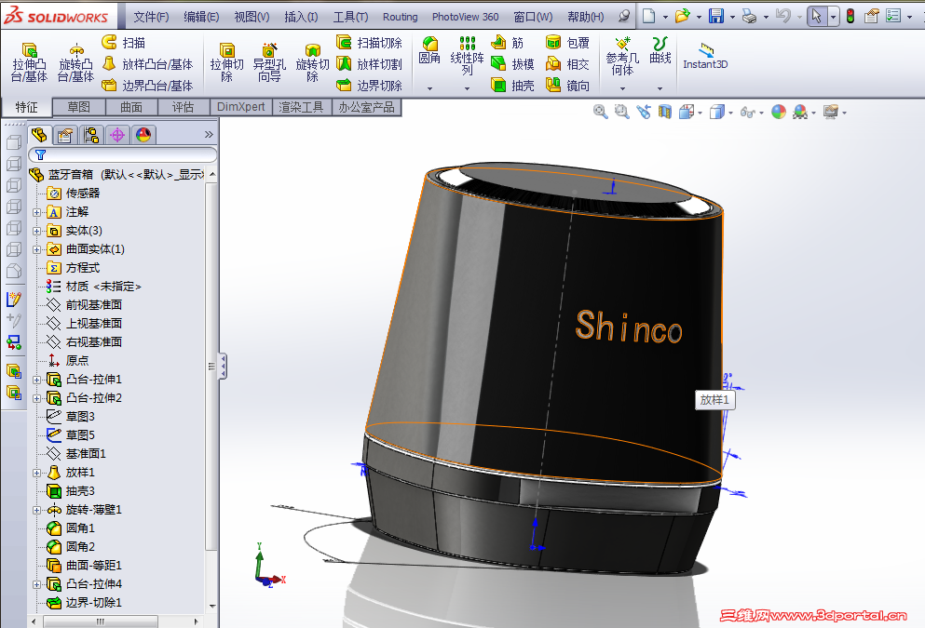Click the 筋 rib tool
The image size is (925, 628).
508,43
